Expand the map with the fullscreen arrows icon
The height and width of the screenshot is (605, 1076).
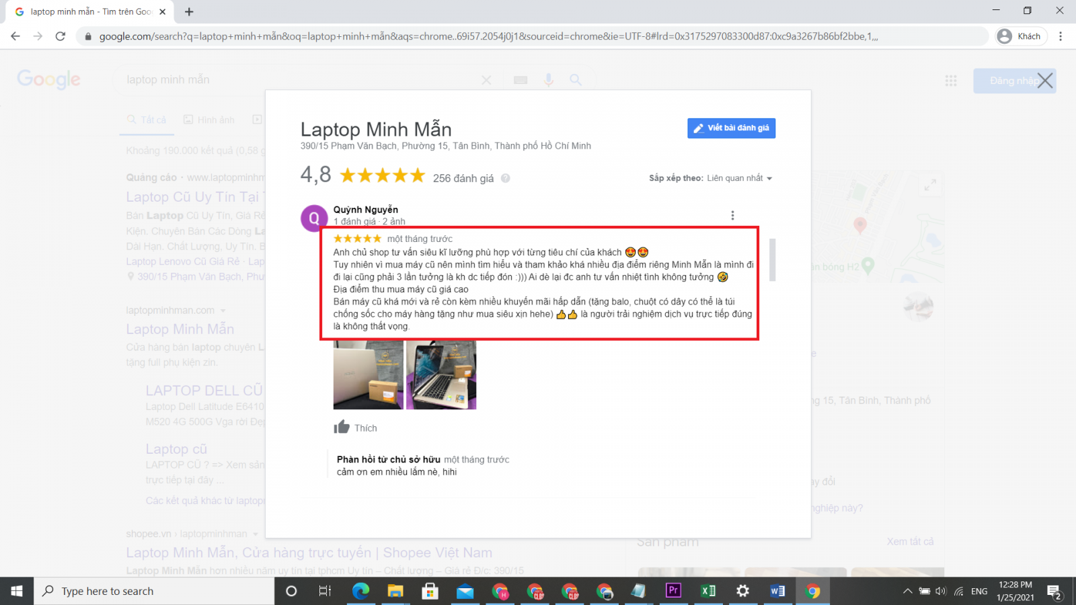click(930, 185)
